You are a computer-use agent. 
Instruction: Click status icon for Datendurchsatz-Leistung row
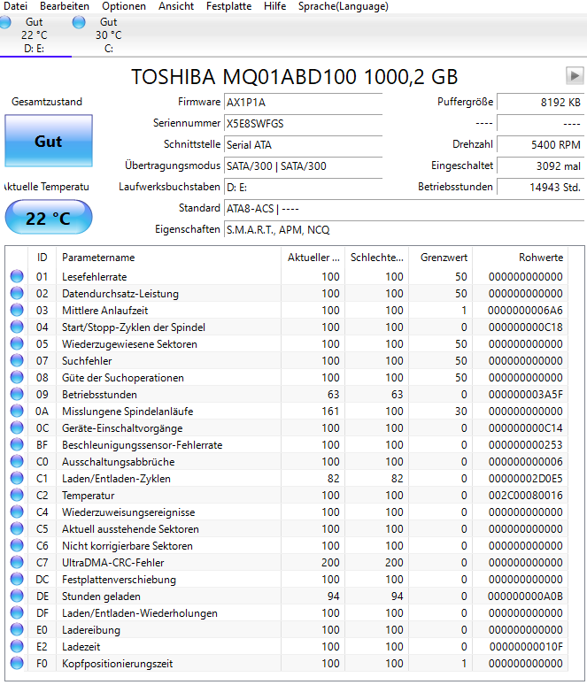[17, 293]
